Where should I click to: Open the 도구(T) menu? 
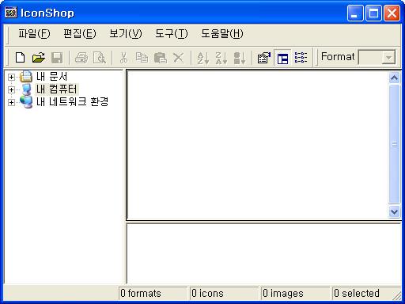pos(172,33)
